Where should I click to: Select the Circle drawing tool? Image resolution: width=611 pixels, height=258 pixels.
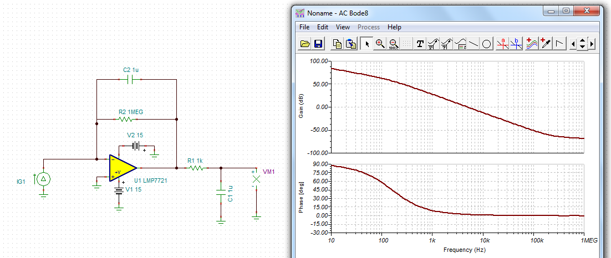pyautogui.click(x=486, y=44)
